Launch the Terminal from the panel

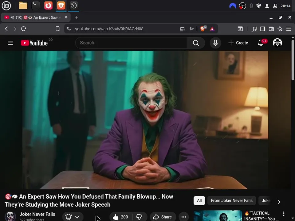click(x=36, y=6)
